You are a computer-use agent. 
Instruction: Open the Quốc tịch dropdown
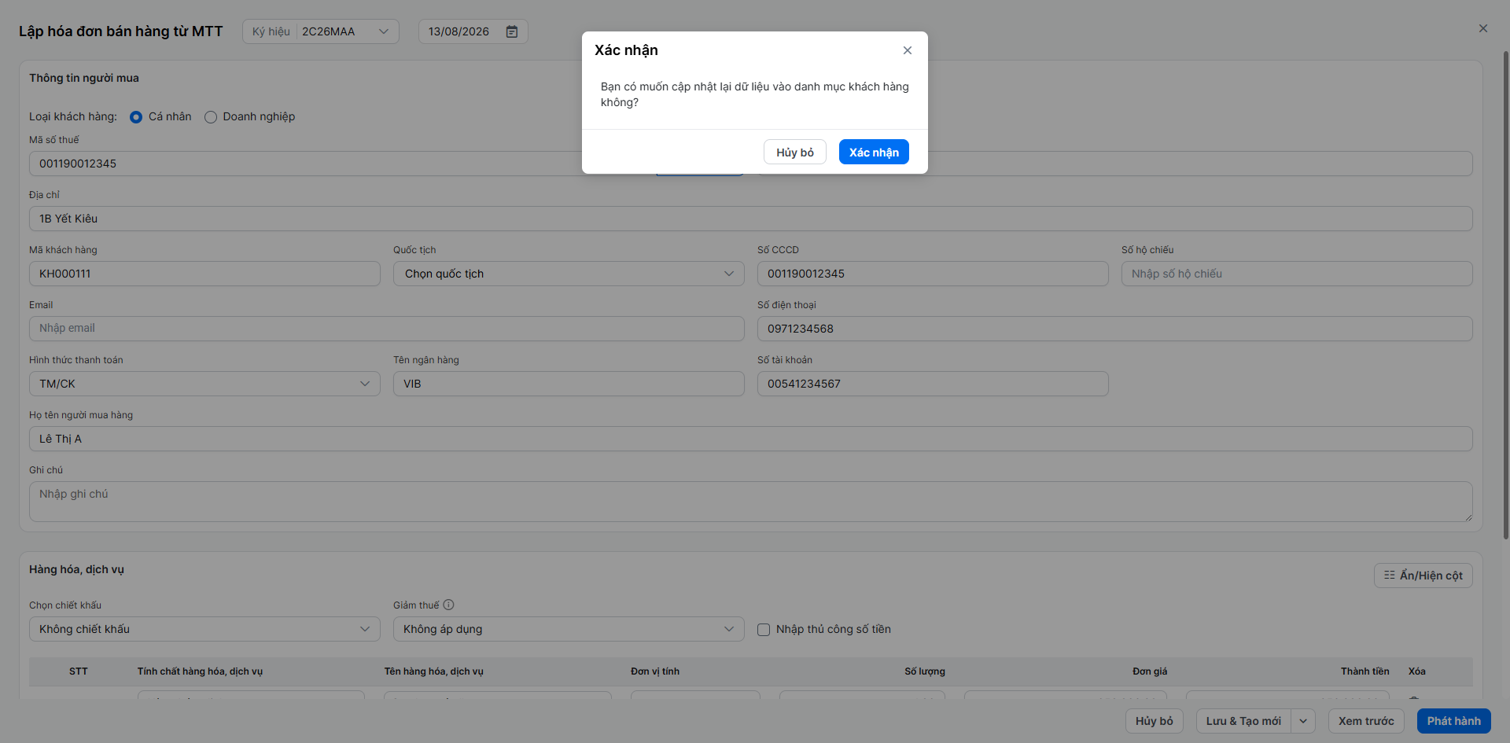(x=569, y=274)
